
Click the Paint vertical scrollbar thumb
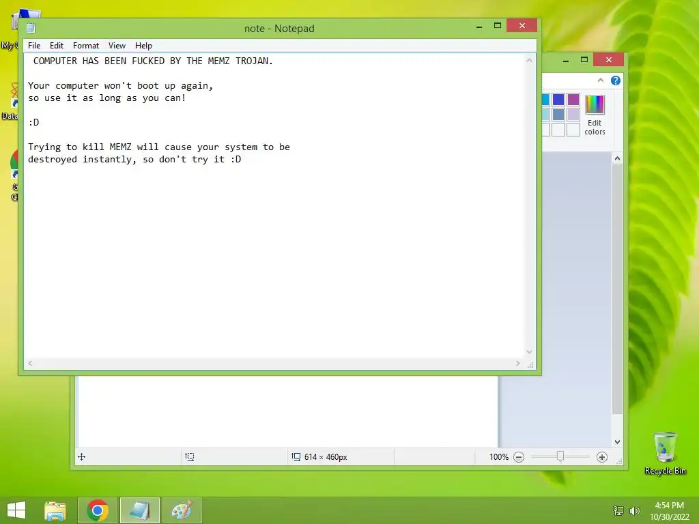coord(617,289)
